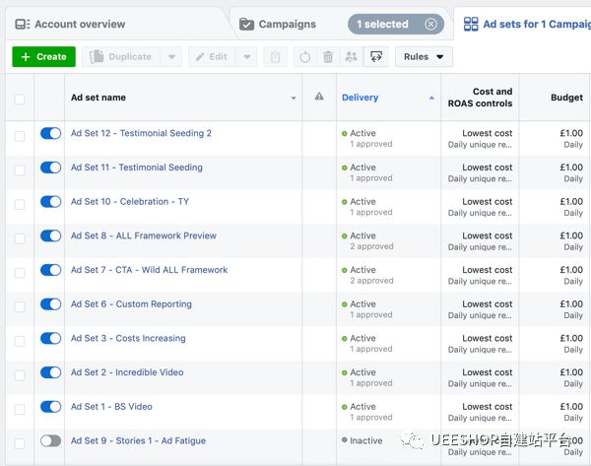Click the warning triangle column header icon
591x466 pixels.
coord(318,98)
